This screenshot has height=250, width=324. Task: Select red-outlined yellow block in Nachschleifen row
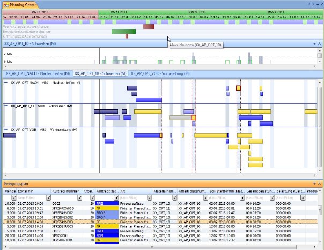(x=239, y=88)
